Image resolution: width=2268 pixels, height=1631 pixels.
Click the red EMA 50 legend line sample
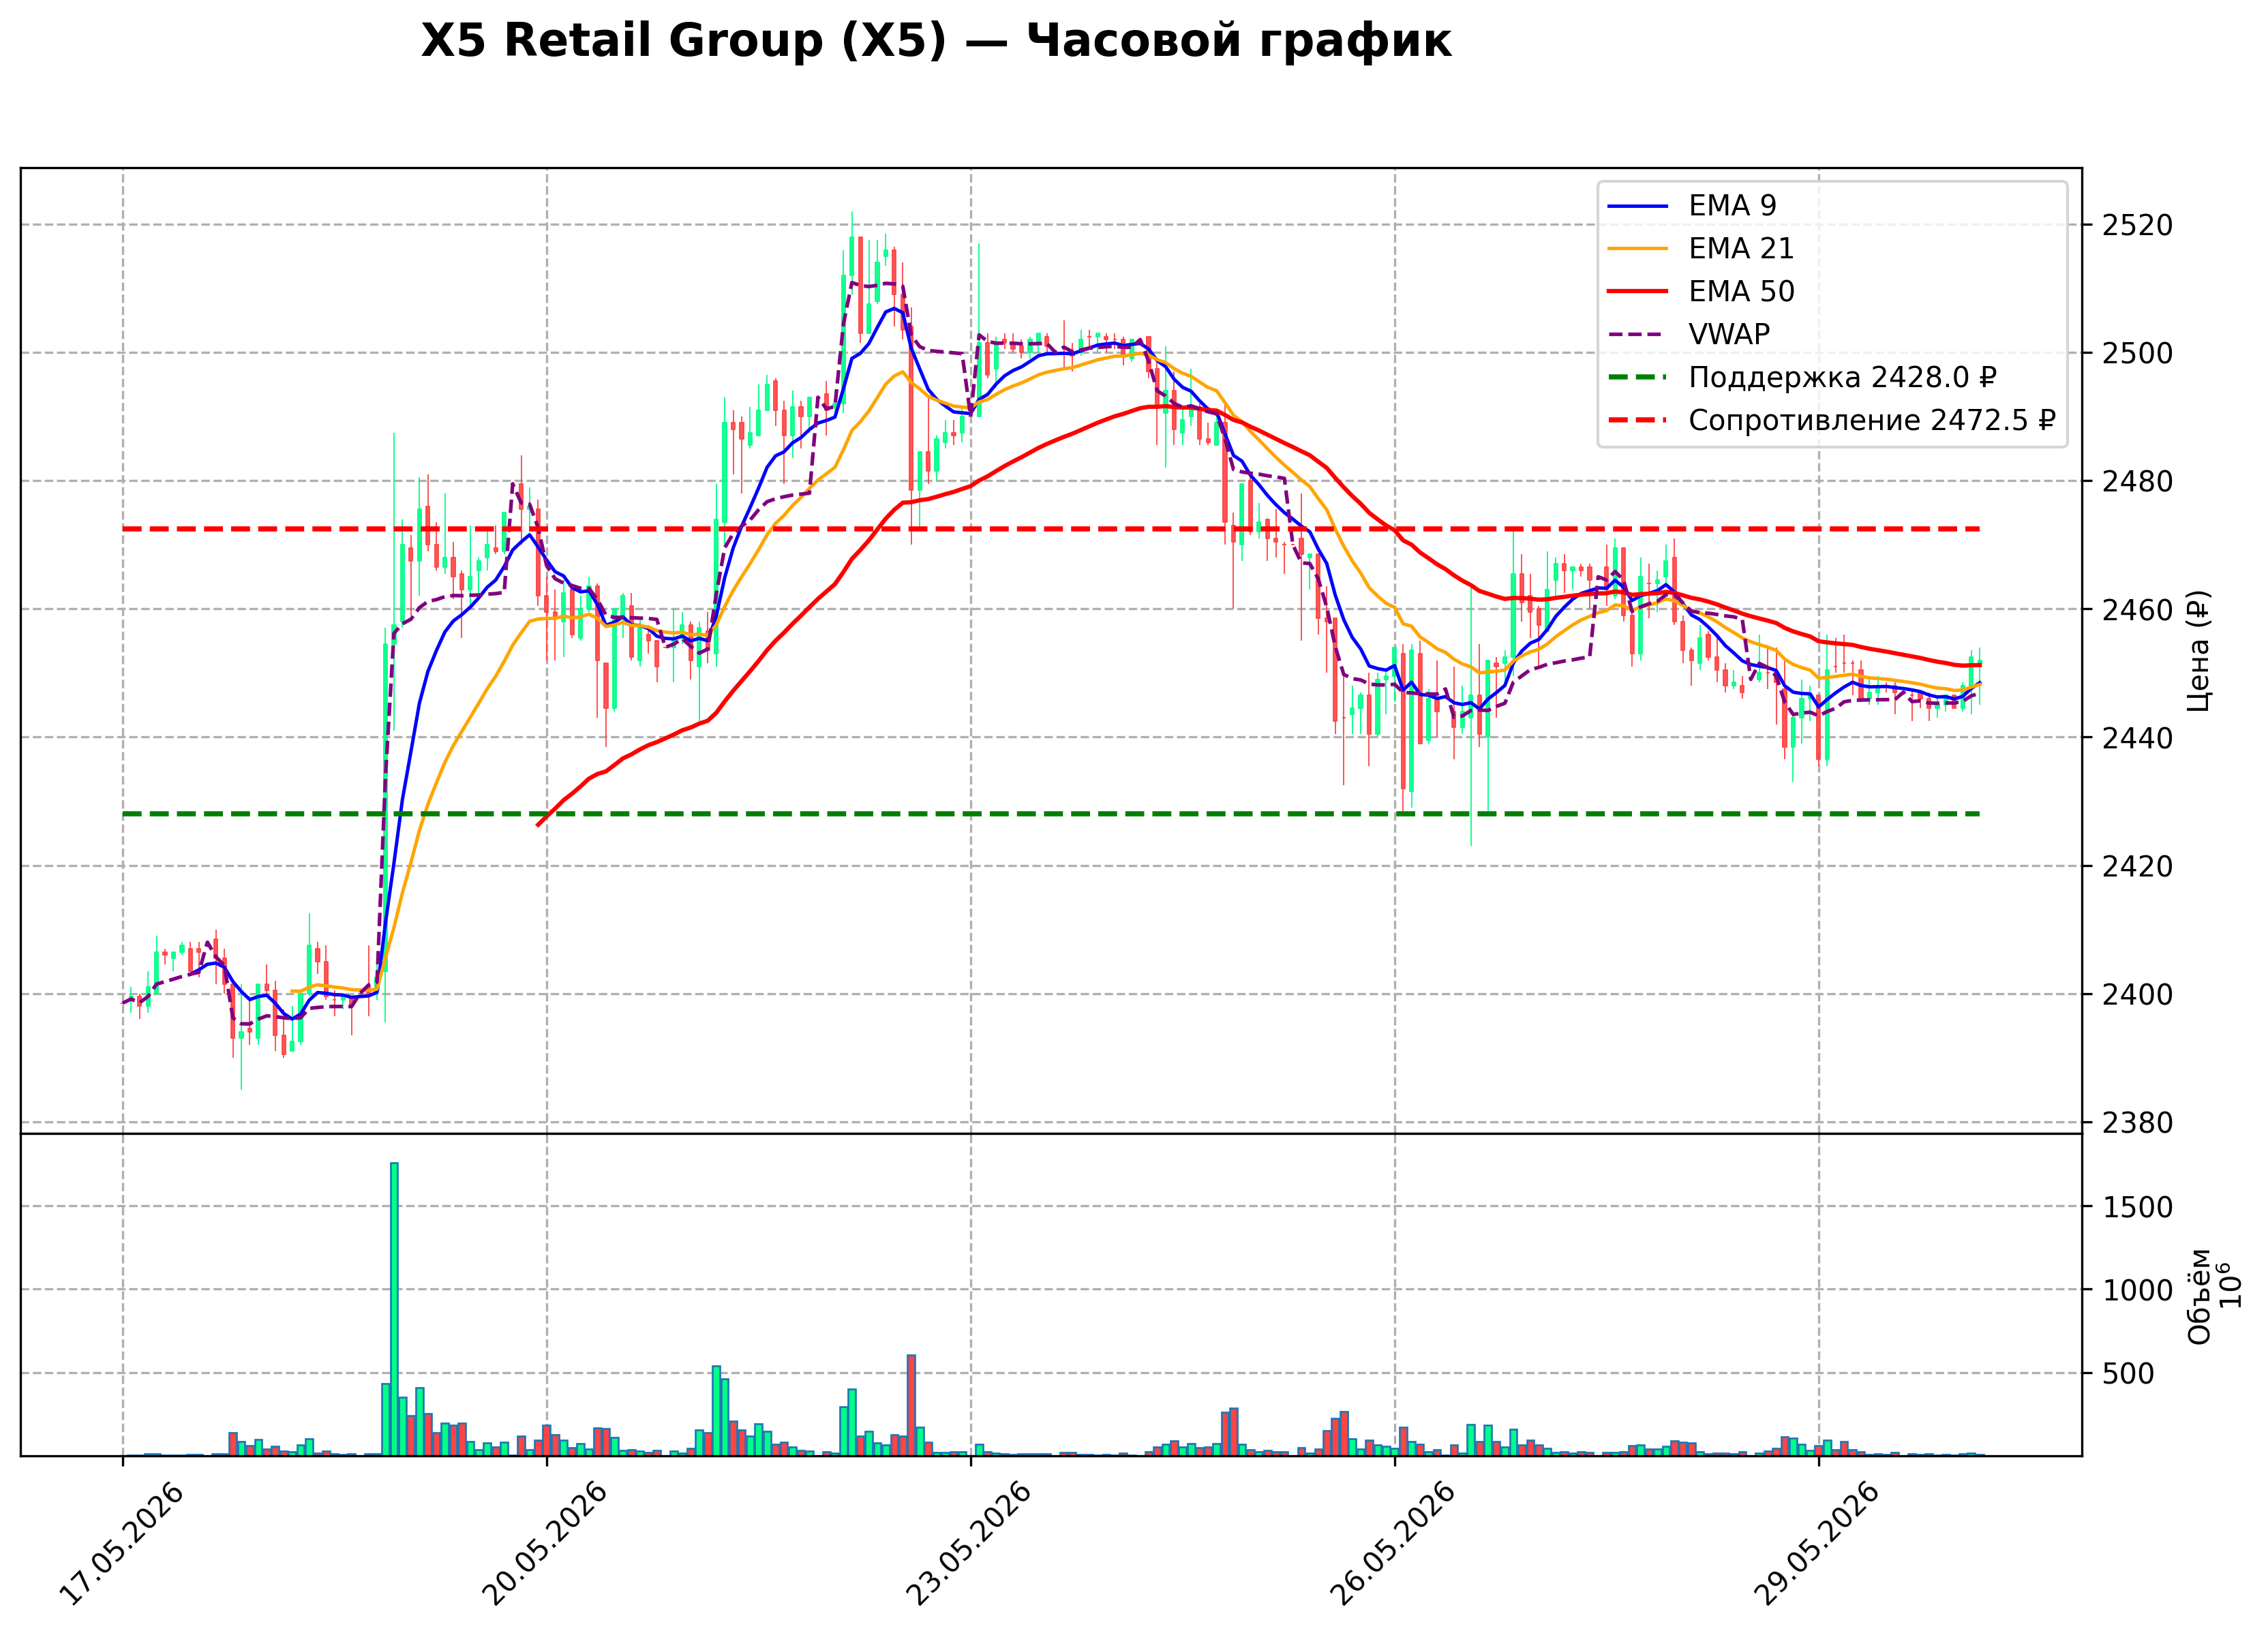point(1638,292)
